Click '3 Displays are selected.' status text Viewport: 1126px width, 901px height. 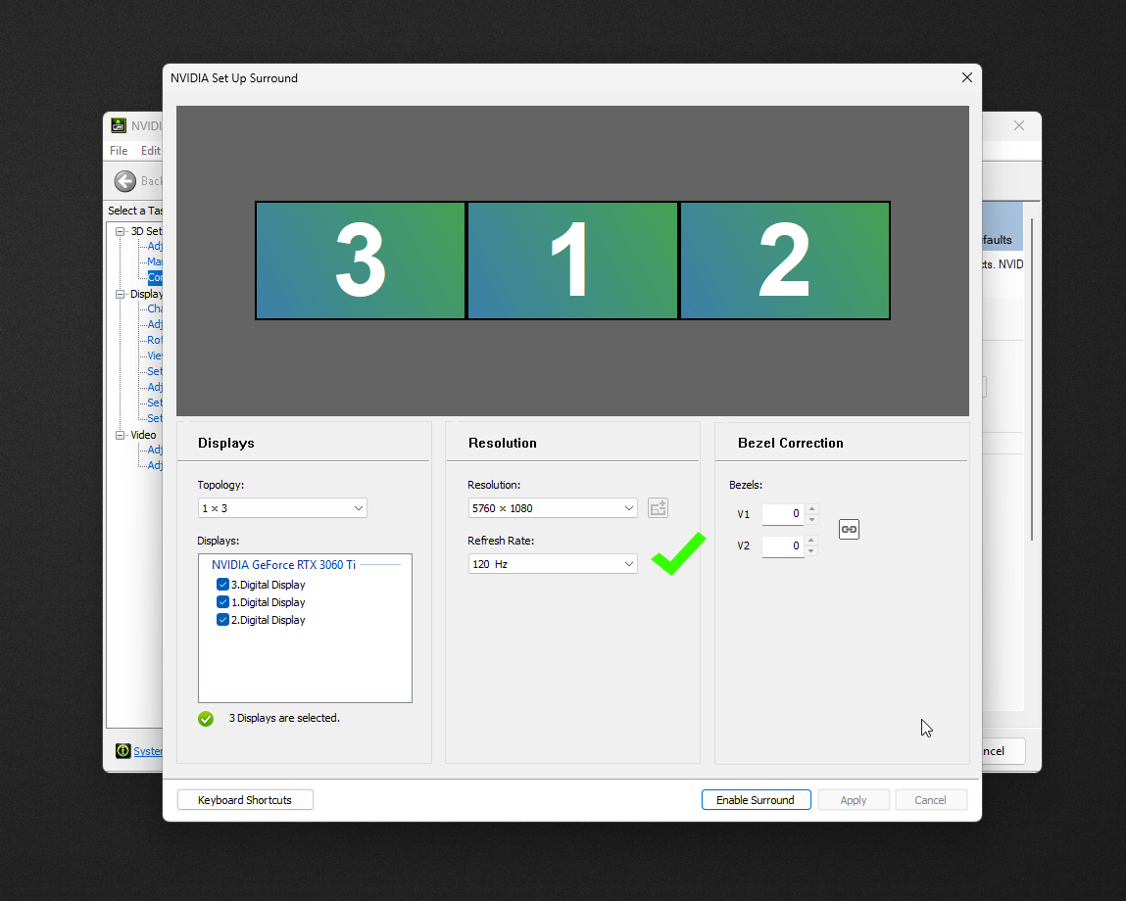point(284,718)
